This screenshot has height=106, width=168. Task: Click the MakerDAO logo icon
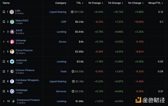12,22
